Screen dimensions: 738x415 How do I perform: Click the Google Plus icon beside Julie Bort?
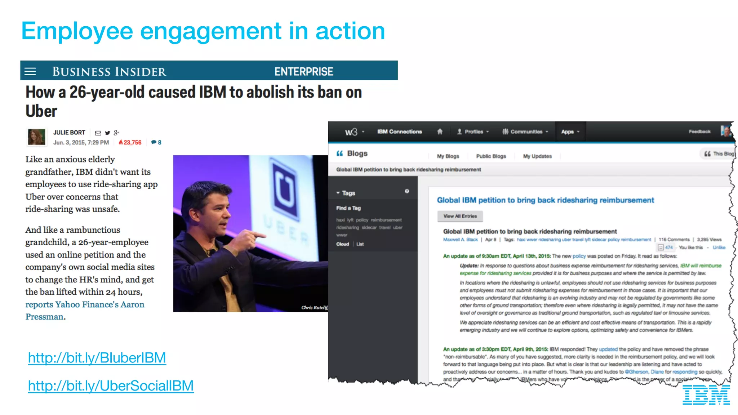tap(116, 133)
